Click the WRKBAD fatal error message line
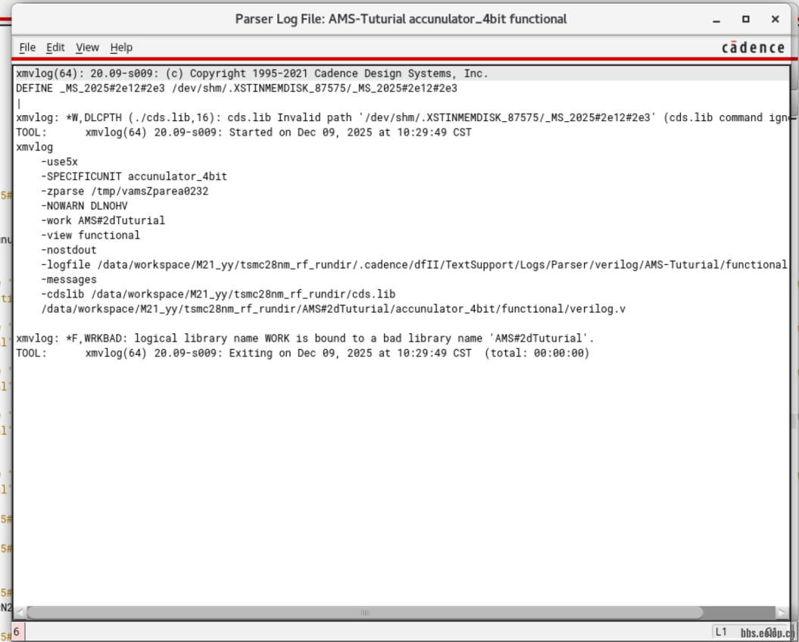Image resolution: width=799 pixels, height=642 pixels. [303, 338]
